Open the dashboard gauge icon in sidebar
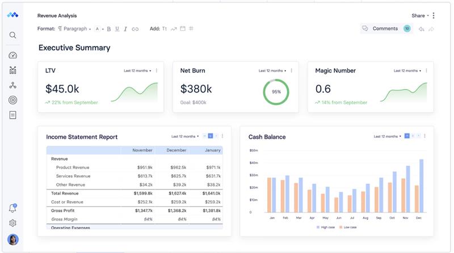The image size is (454, 253). [x=12, y=56]
